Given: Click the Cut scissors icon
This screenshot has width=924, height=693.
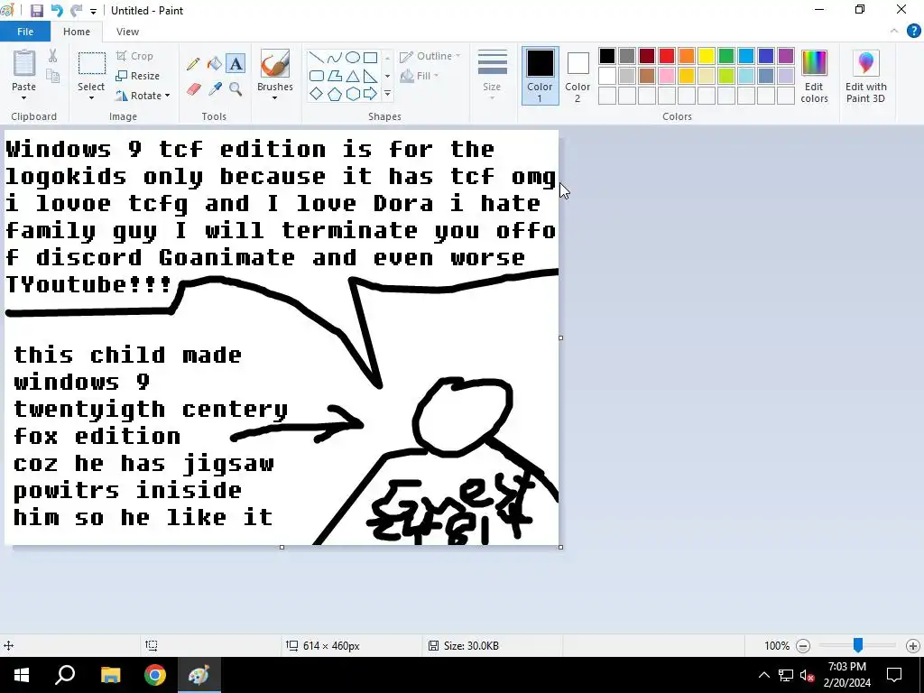Looking at the screenshot, I should (53, 56).
